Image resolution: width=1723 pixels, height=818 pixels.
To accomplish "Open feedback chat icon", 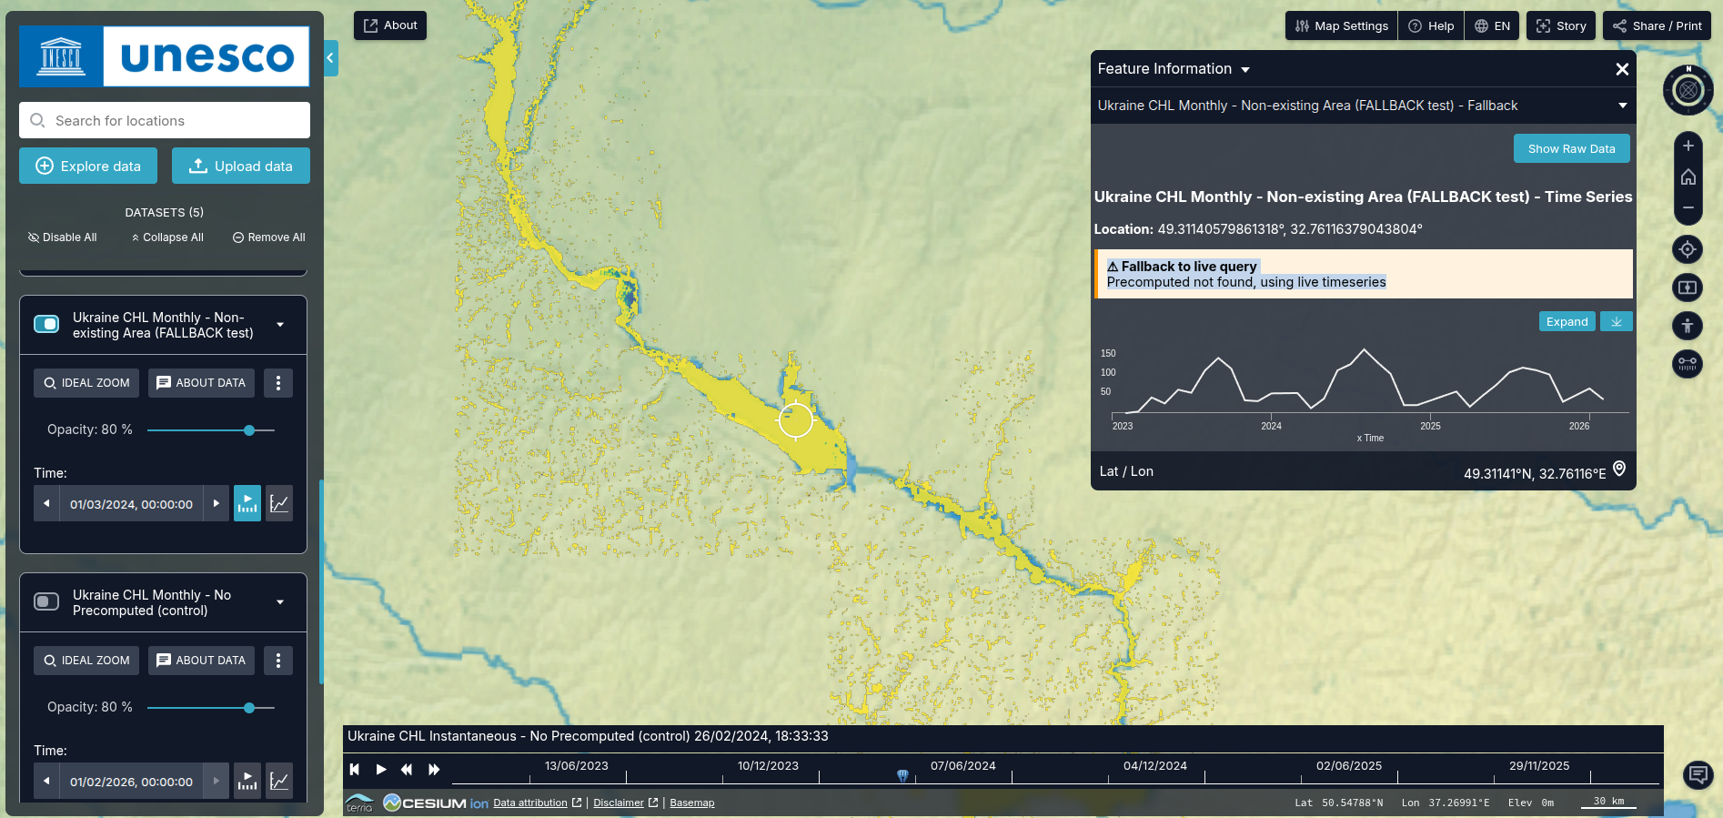I will tap(1697, 774).
